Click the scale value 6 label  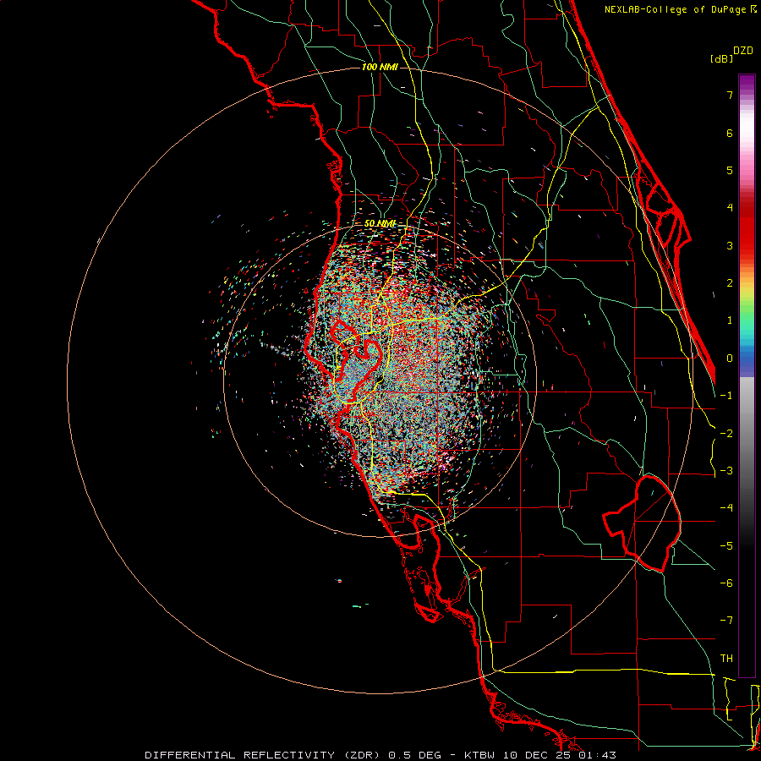pos(730,133)
